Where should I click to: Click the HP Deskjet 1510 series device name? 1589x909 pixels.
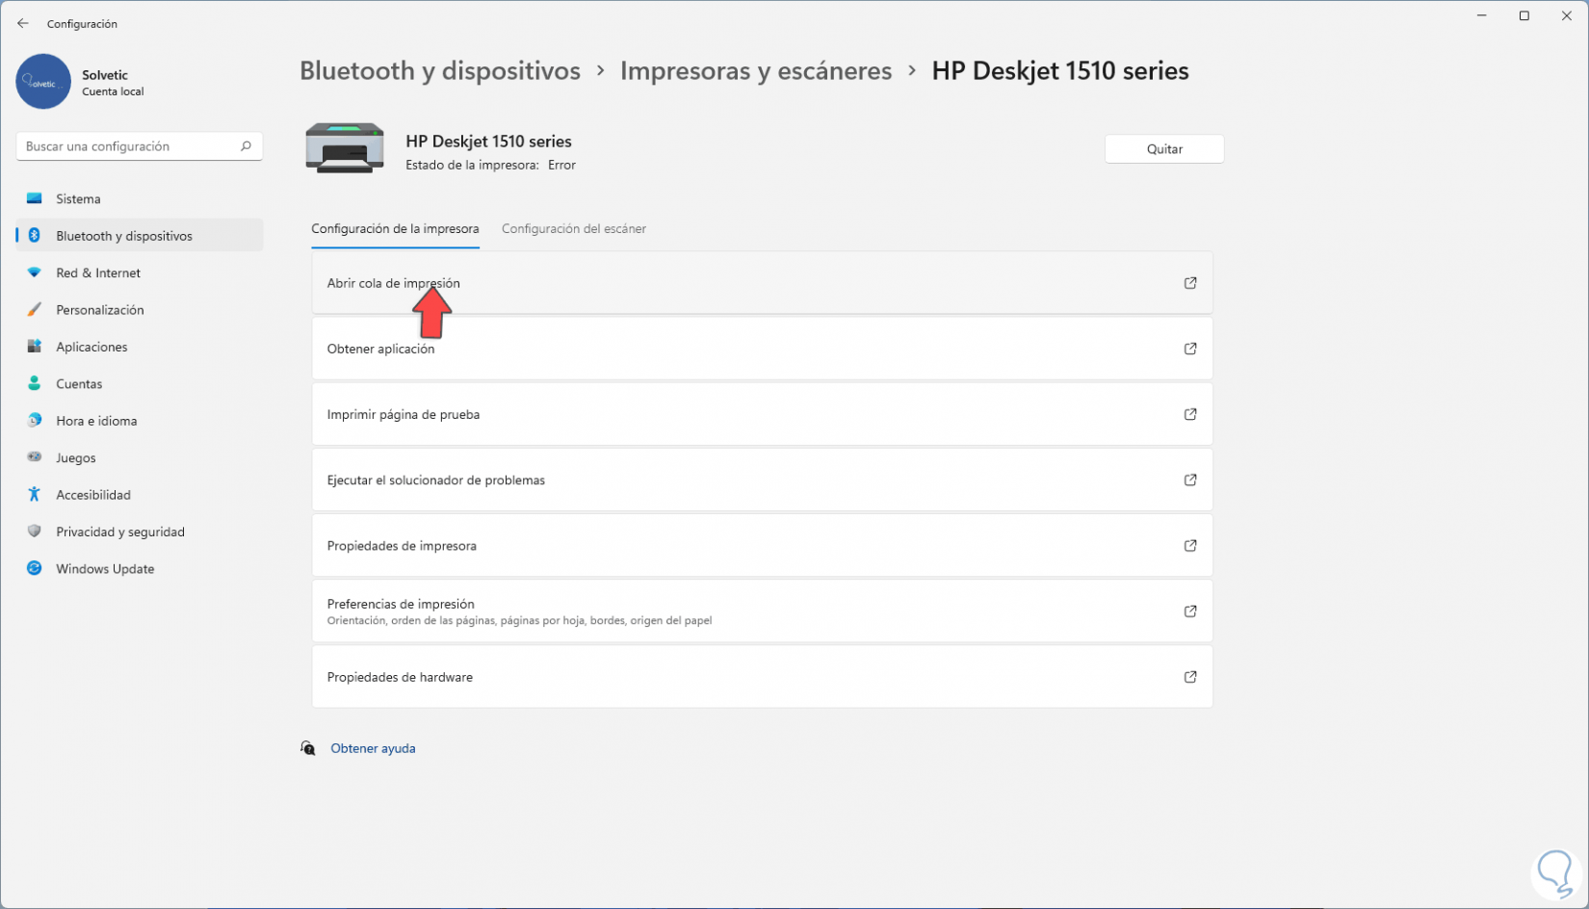pyautogui.click(x=488, y=142)
